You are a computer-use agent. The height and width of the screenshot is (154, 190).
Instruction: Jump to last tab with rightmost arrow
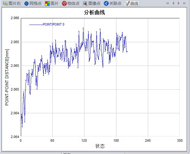click(x=184, y=3)
